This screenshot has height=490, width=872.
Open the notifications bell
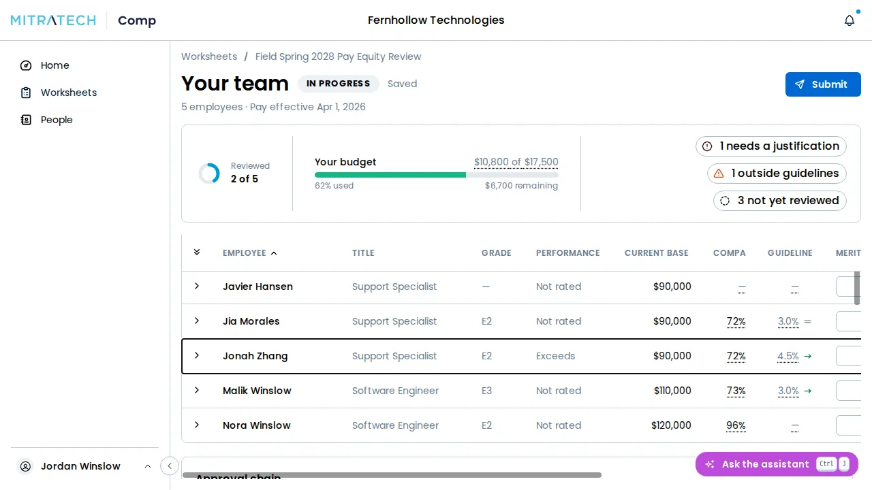coord(849,20)
